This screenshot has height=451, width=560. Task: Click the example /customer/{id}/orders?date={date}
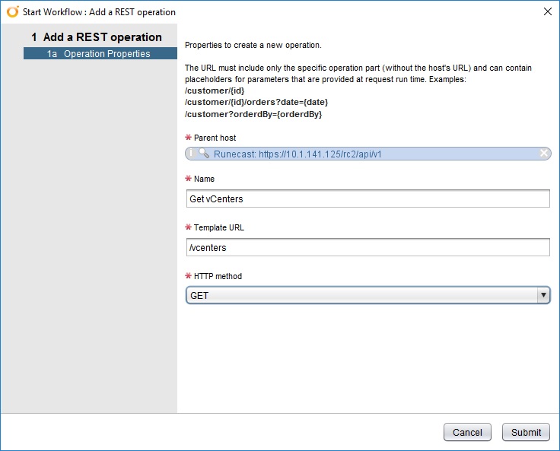256,102
